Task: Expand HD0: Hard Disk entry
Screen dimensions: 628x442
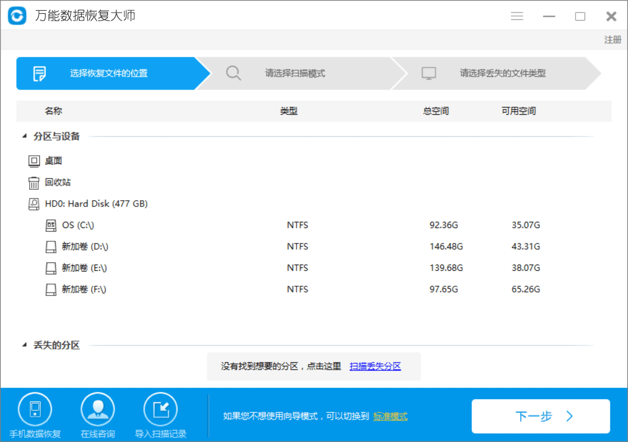Action: point(91,204)
